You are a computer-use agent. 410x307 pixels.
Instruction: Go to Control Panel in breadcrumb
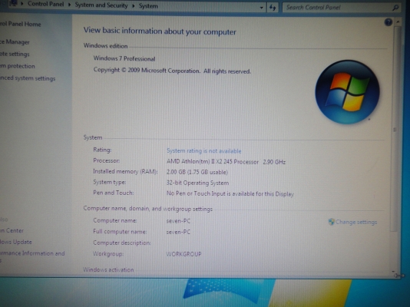point(46,4)
